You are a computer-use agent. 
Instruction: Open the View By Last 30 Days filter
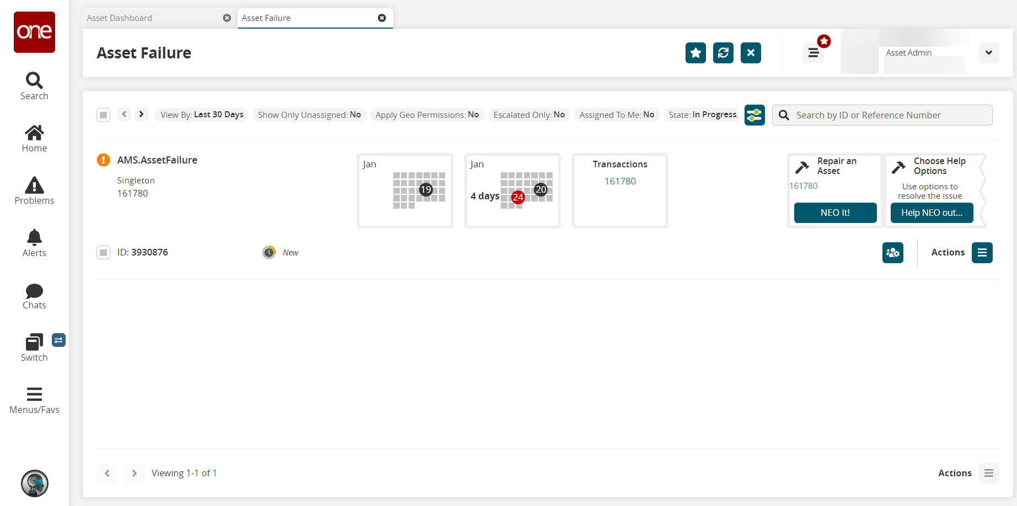[x=202, y=115]
